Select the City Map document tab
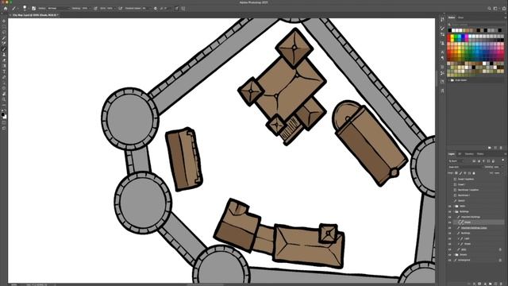The height and width of the screenshot is (286, 508). (x=35, y=15)
